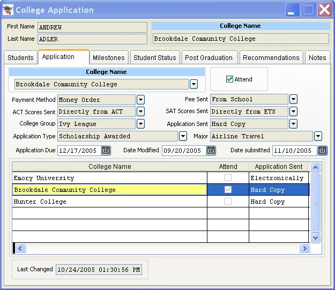The width and height of the screenshot is (335, 290).
Task: Click the College Application title bar icon
Action: tap(9, 10)
